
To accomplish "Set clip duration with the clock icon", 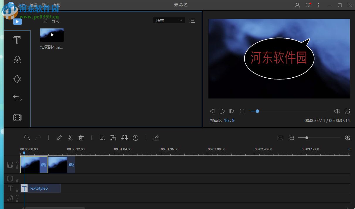I will point(135,138).
